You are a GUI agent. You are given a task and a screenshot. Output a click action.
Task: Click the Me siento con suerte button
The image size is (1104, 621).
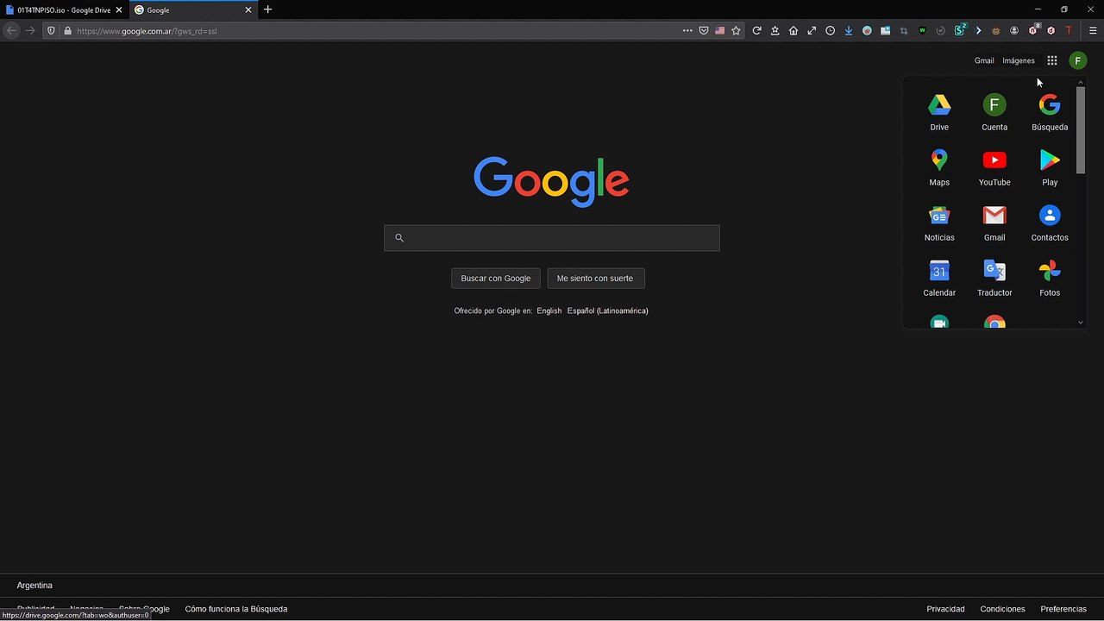(x=595, y=279)
